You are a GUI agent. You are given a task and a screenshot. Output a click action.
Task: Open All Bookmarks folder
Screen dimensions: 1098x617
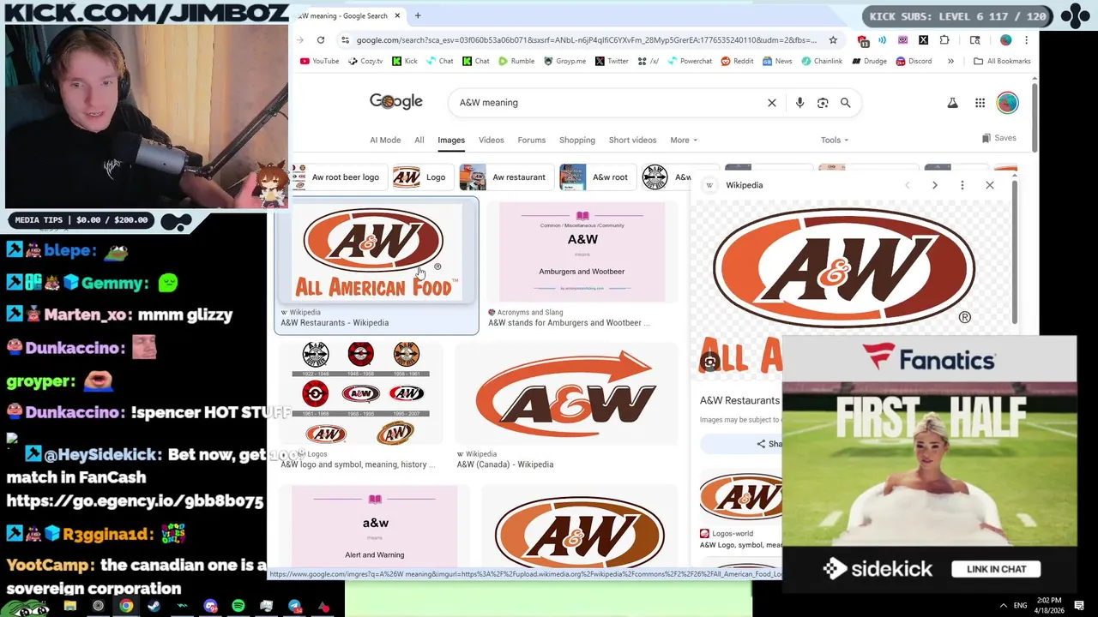point(1002,61)
